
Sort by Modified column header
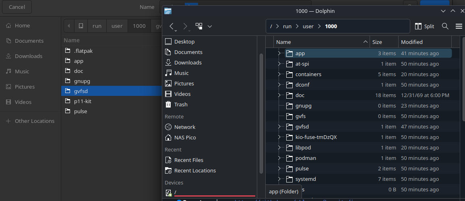(425, 42)
